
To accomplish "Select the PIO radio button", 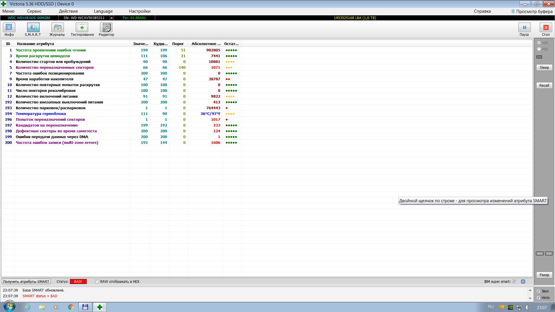I will point(539,49).
